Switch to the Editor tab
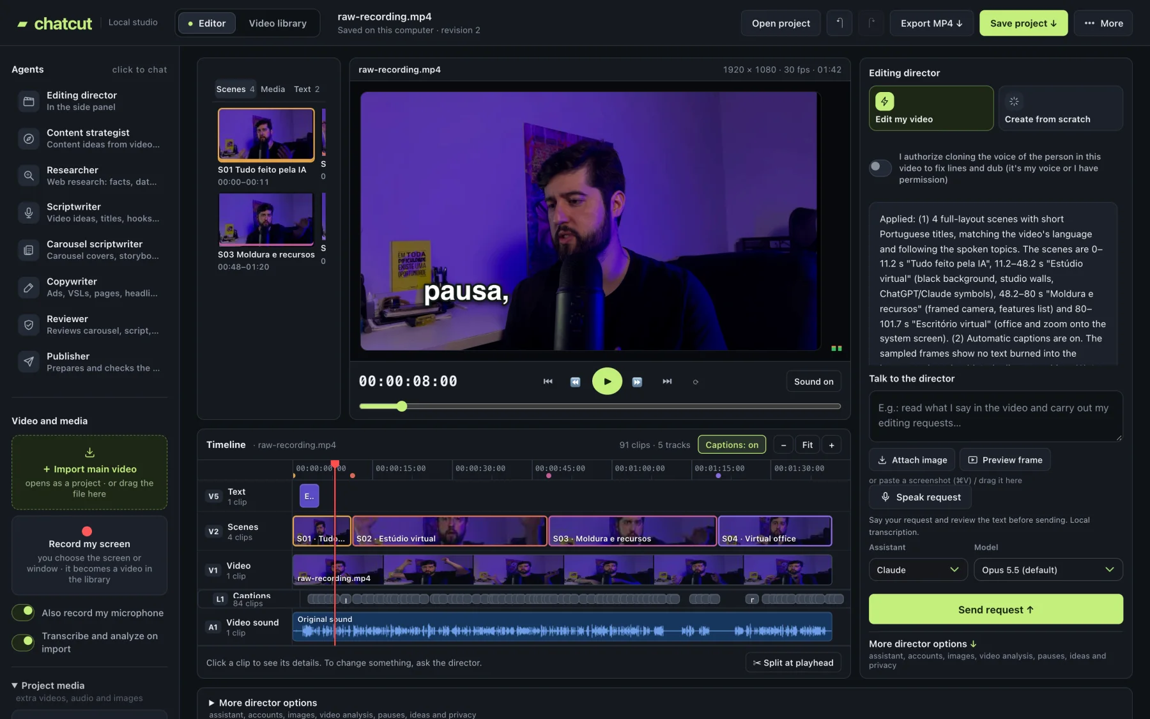This screenshot has height=719, width=1150. (x=206, y=23)
